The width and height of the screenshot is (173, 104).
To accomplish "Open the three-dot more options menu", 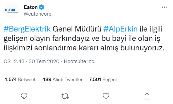I will (164, 7).
